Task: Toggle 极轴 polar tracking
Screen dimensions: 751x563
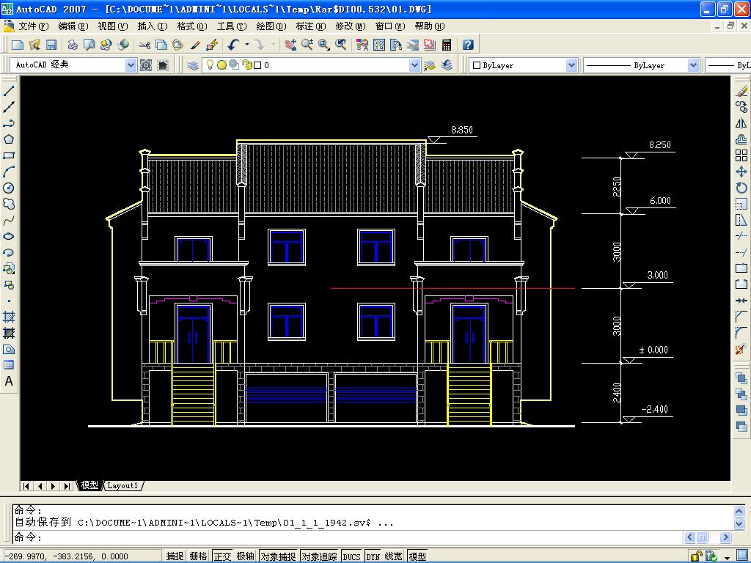Action: [245, 556]
